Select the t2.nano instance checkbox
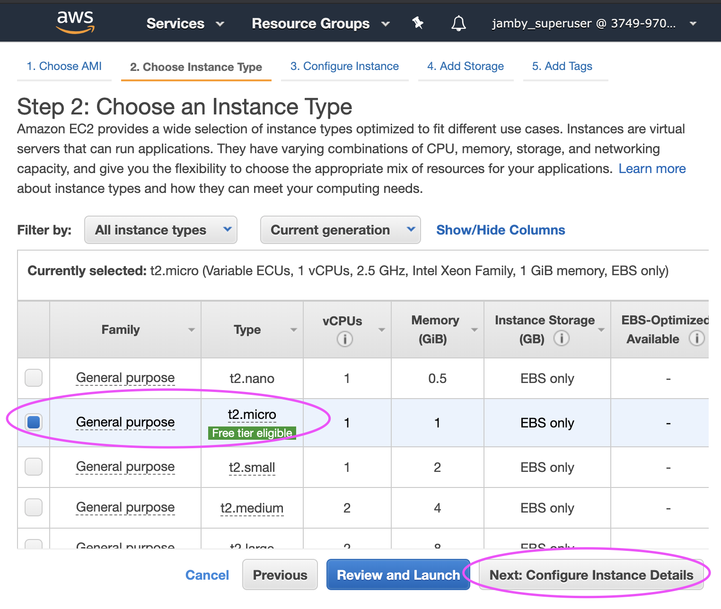The height and width of the screenshot is (609, 721). coord(34,378)
